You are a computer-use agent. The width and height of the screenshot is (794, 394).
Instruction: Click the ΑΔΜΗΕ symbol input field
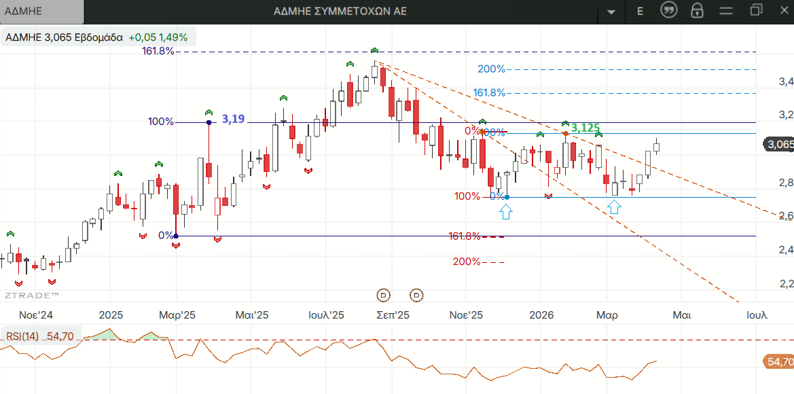pyautogui.click(x=42, y=11)
